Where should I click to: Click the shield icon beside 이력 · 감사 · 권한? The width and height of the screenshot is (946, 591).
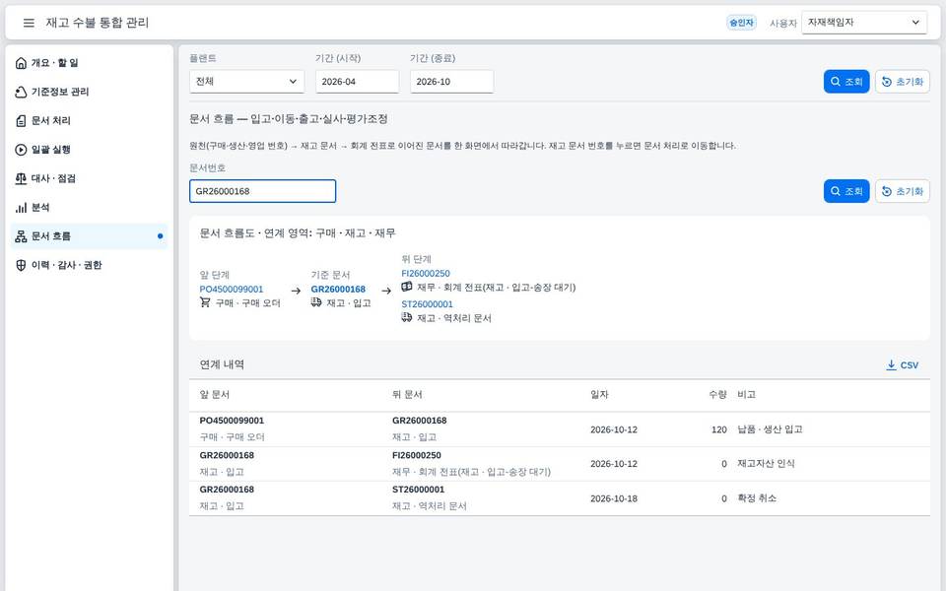point(21,265)
